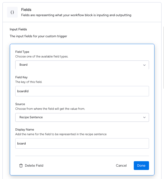Open the Recipe Sentence source dropdown
The height and width of the screenshot is (179, 164).
pyautogui.click(x=82, y=117)
